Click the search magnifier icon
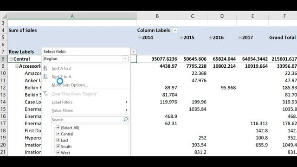Viewport: 297px width, 167px height. click(x=126, y=120)
